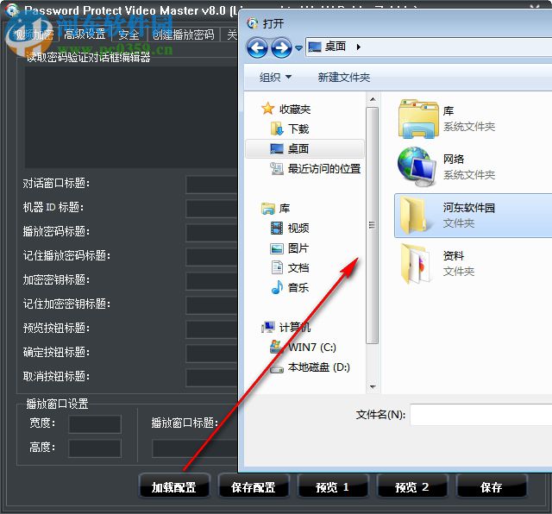Open the 文档 library
This screenshot has width=552, height=514.
[290, 268]
